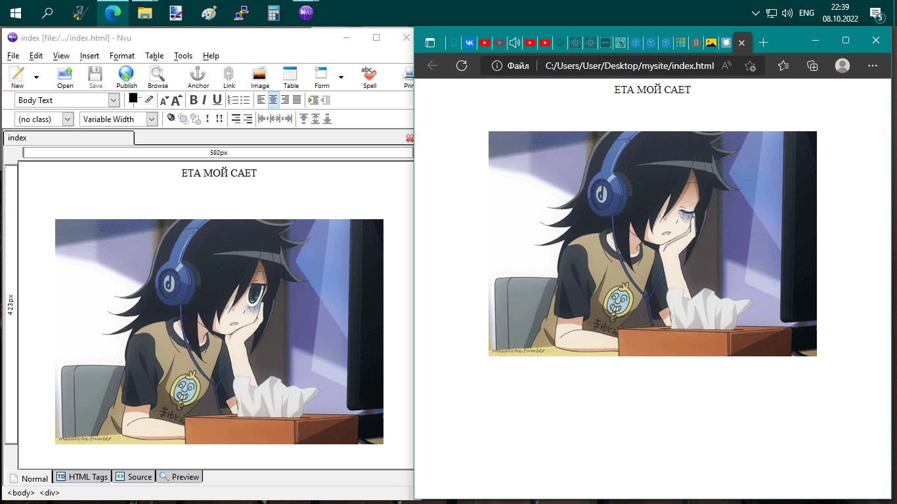
Task: Toggle Bold text formatting
Action: click(193, 100)
